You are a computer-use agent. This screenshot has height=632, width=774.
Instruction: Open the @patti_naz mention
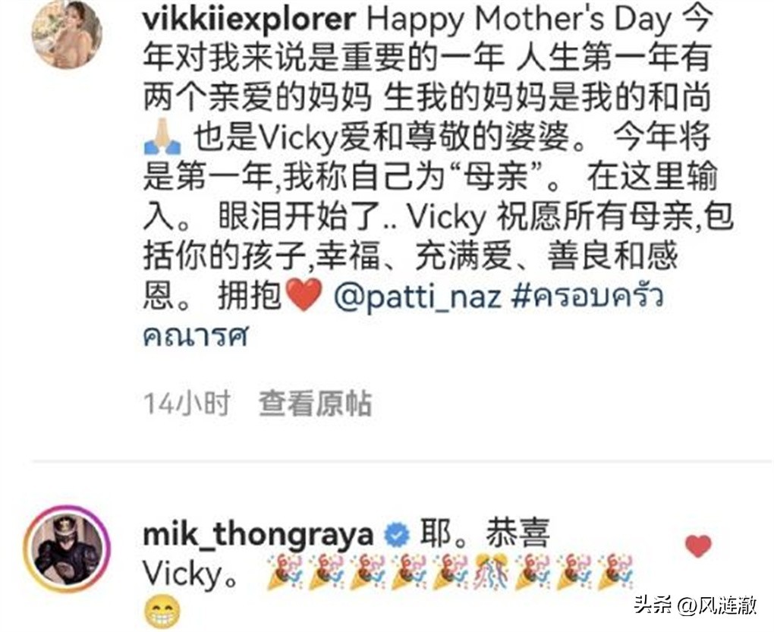pyautogui.click(x=417, y=297)
